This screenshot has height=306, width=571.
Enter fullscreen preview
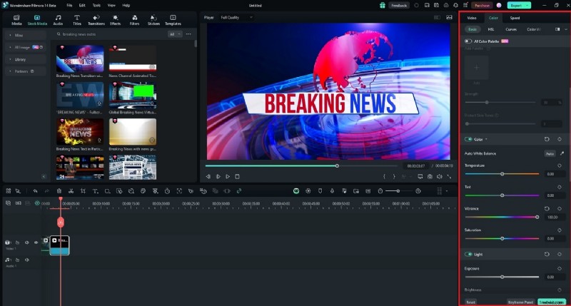coord(450,176)
